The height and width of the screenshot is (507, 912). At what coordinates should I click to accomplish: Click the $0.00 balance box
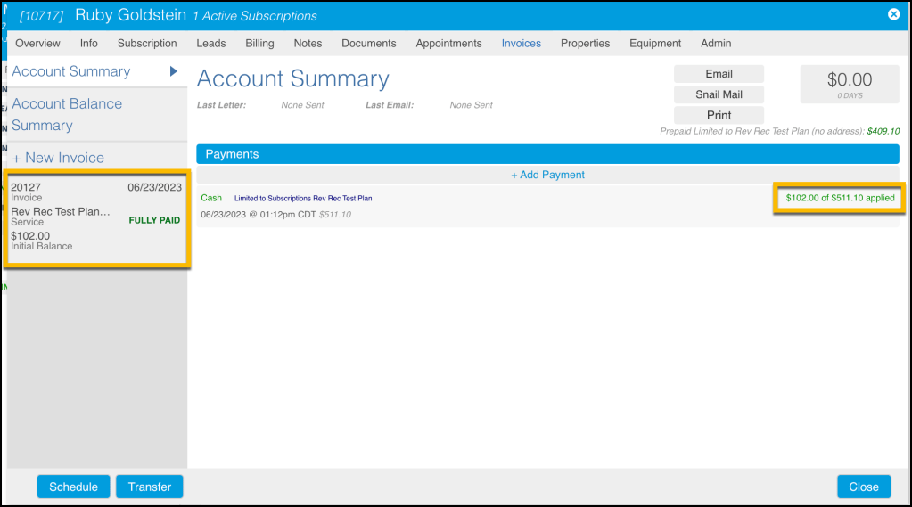(x=849, y=84)
